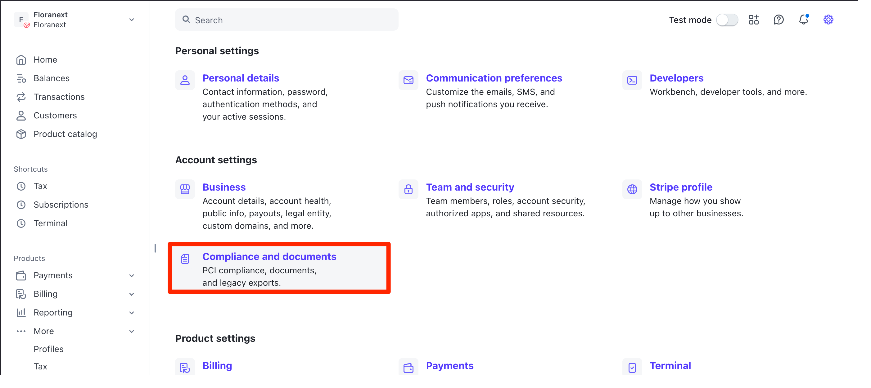Click the apps grid plus icon
871x388 pixels.
pyautogui.click(x=753, y=20)
